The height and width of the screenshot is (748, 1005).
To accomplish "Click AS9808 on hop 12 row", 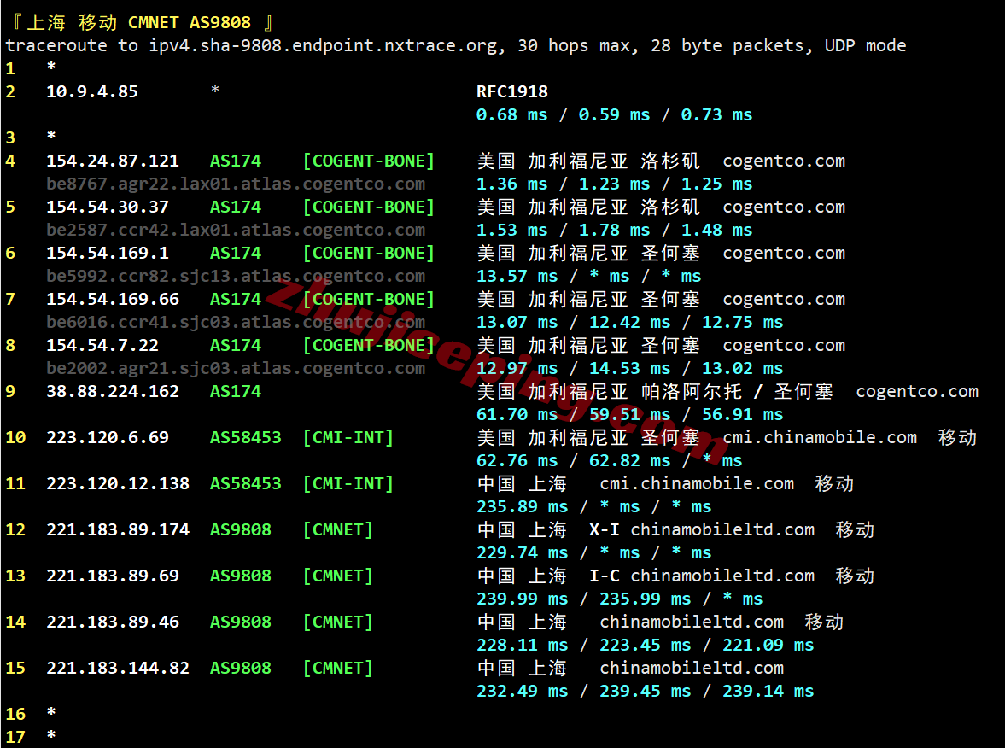I will [241, 530].
